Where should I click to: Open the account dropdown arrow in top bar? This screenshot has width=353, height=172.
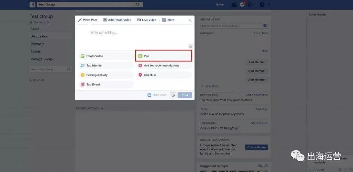point(269,4)
